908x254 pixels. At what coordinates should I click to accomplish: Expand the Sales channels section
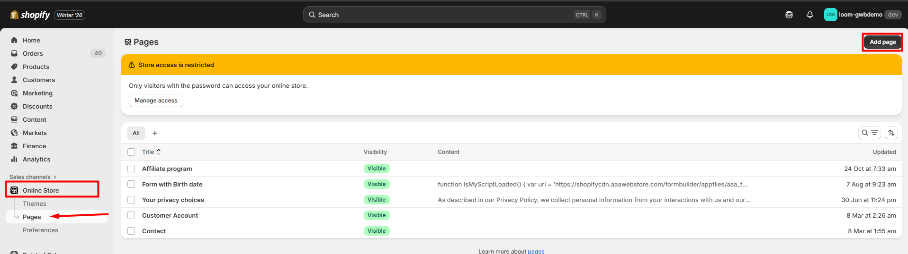click(x=33, y=177)
